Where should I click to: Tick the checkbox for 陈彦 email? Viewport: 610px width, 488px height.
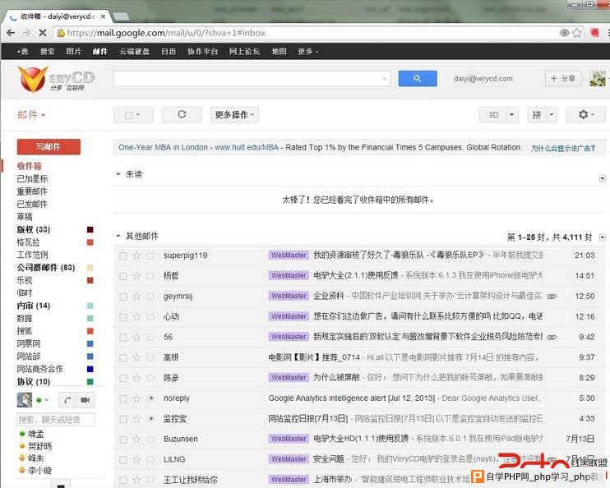(x=123, y=378)
